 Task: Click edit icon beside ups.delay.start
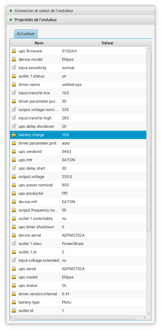point(14,168)
